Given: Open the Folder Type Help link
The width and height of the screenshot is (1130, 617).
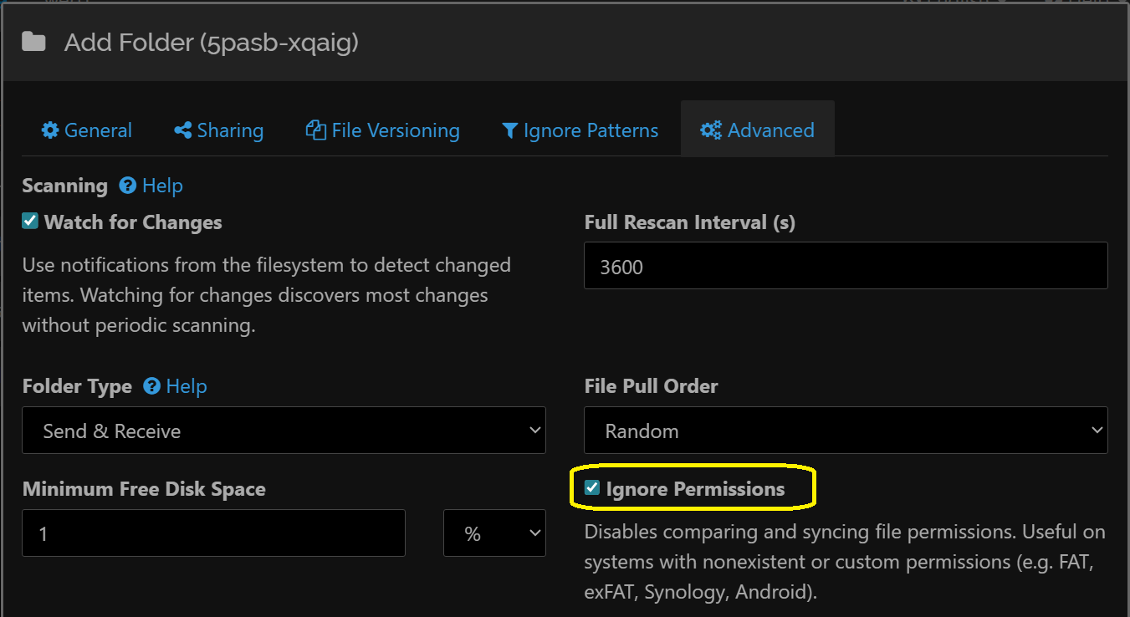Looking at the screenshot, I should pos(187,386).
